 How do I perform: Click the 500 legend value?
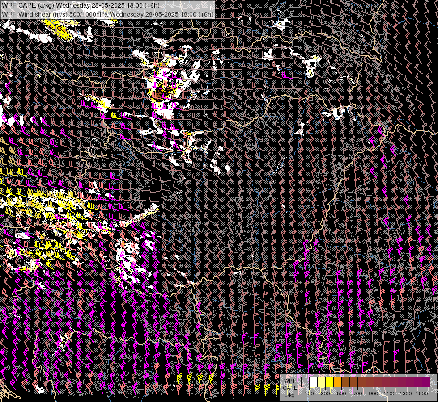[341, 394]
